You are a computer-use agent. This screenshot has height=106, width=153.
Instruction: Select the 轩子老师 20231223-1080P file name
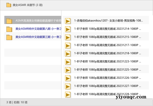tap(108, 61)
